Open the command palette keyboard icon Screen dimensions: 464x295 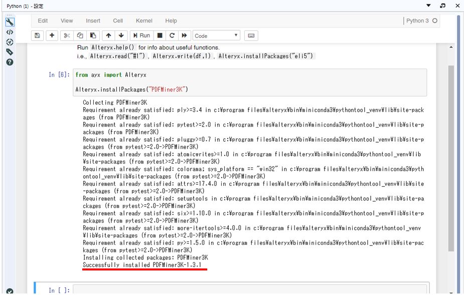click(251, 36)
